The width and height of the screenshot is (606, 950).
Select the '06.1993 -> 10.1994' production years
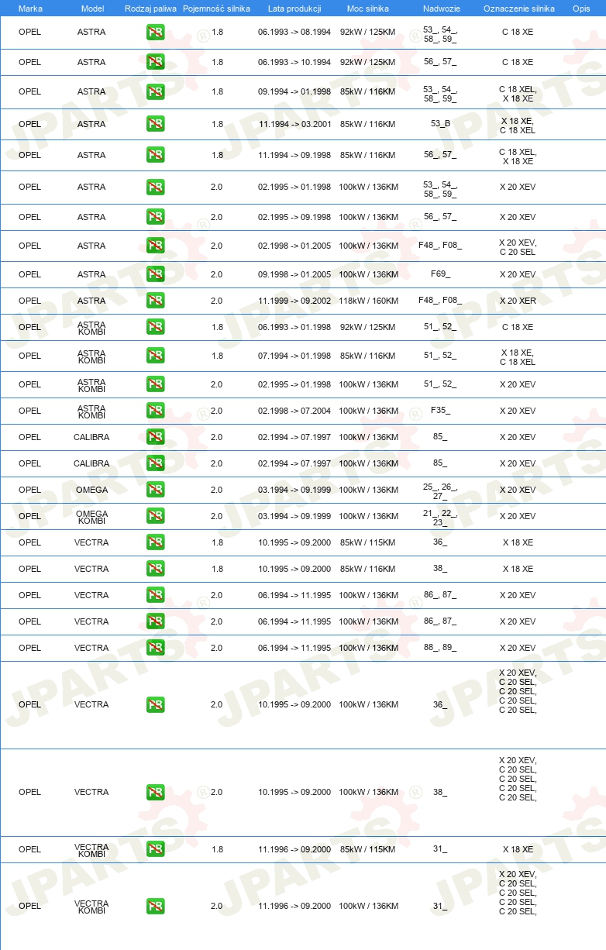pos(294,62)
